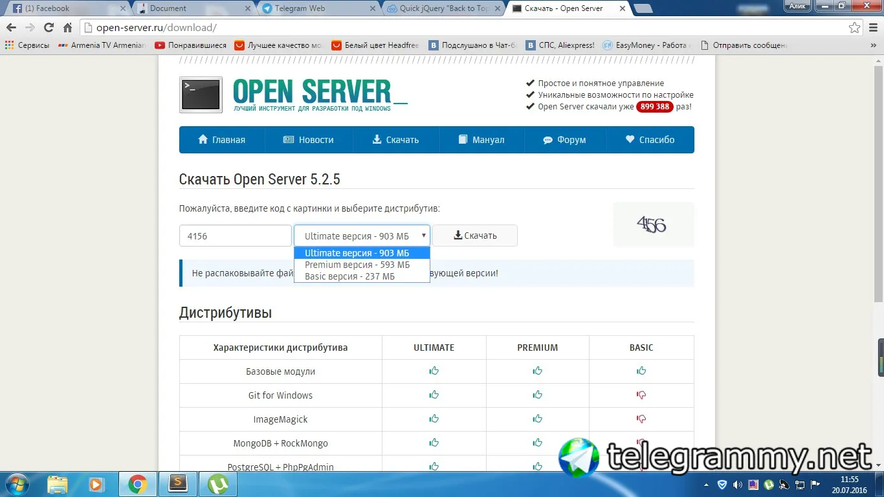Open the Отправить сообщение bookmark
The height and width of the screenshot is (497, 884).
[744, 45]
